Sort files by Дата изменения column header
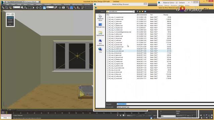This screenshot has width=214, height=120. [142, 15]
